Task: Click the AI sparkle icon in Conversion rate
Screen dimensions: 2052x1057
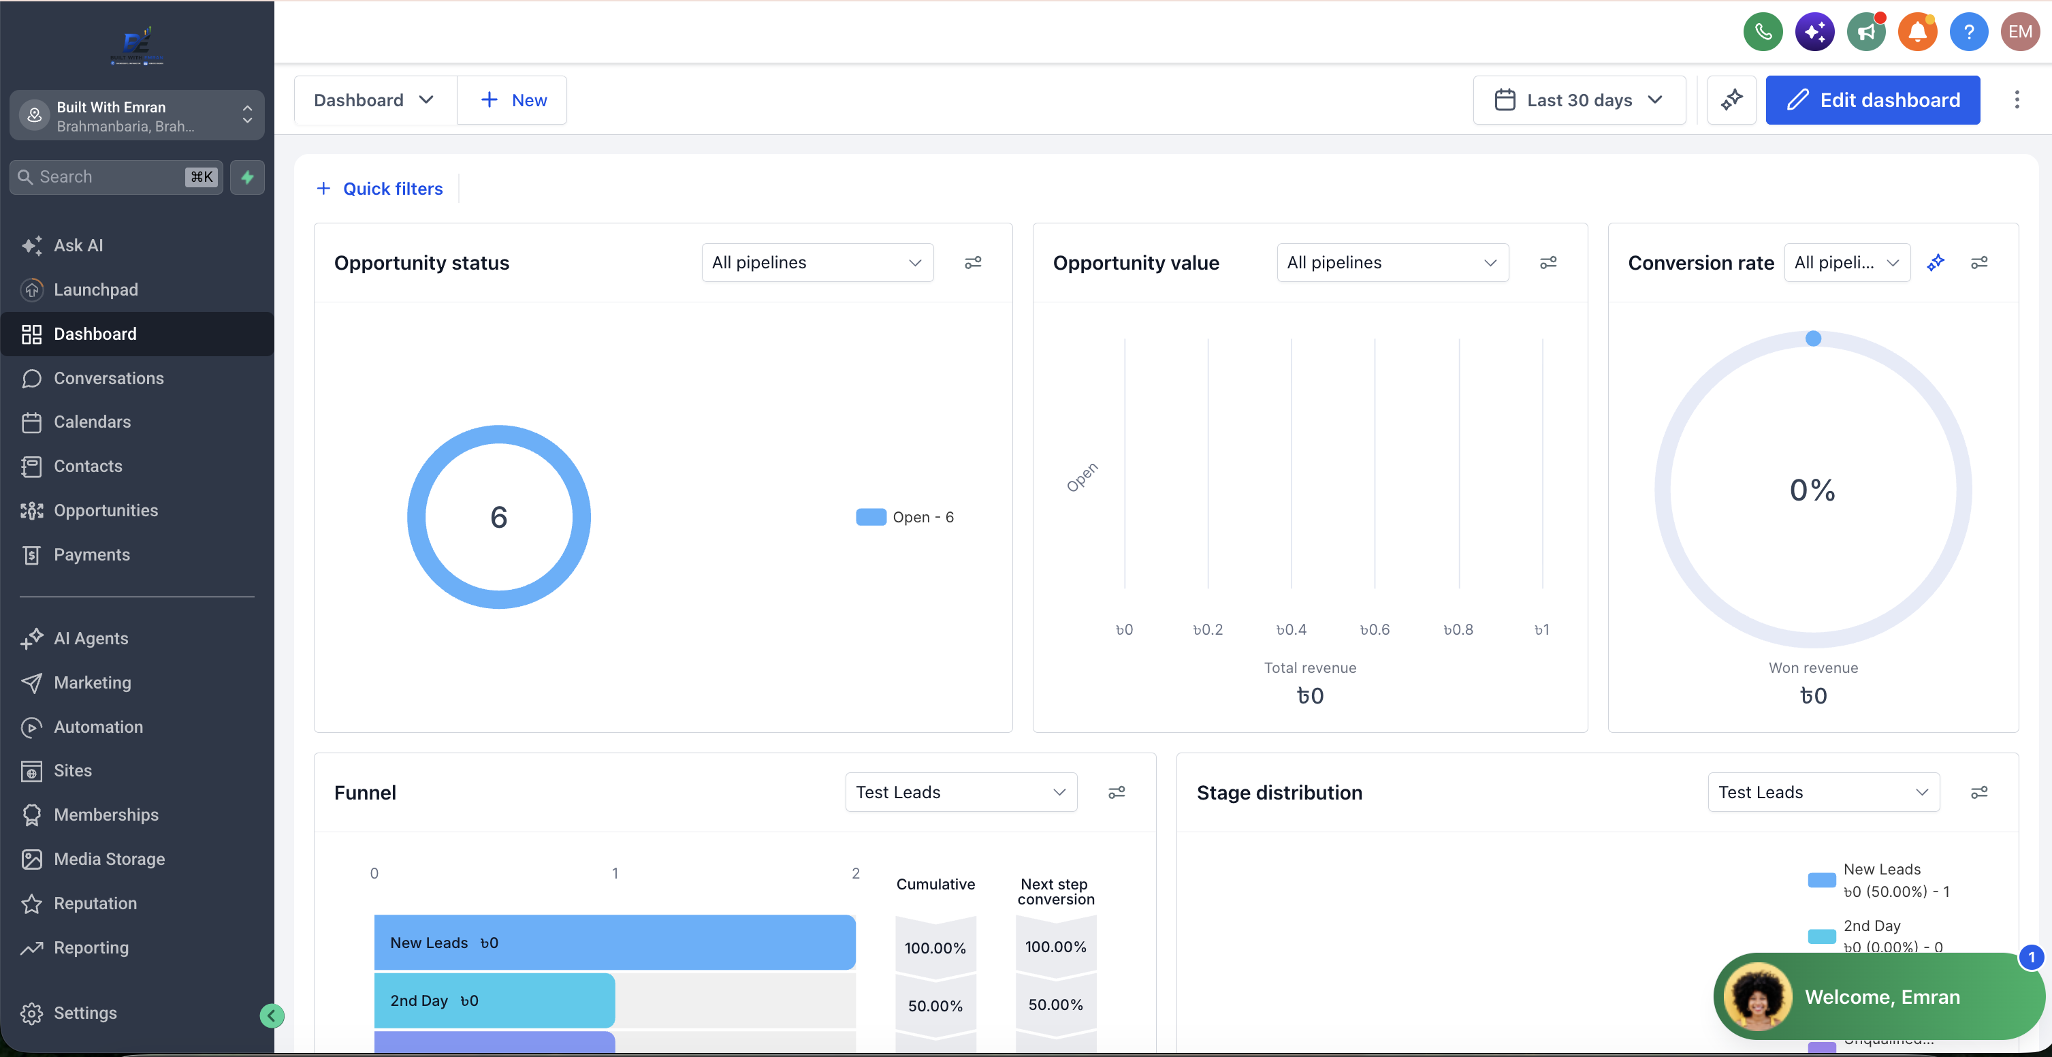Action: pos(1936,262)
